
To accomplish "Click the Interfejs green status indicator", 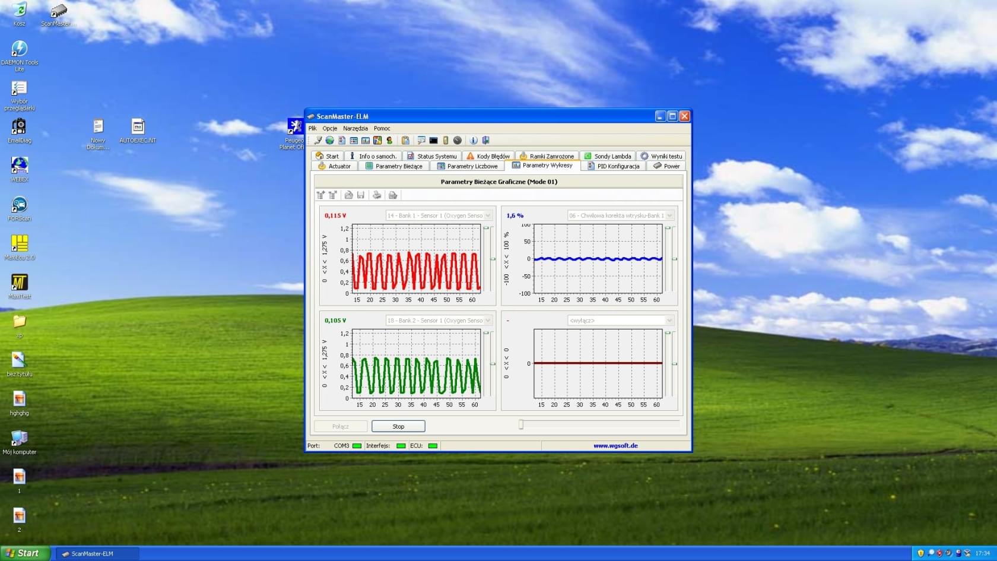I will [401, 446].
